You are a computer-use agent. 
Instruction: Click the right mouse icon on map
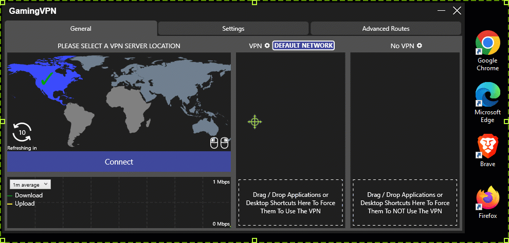point(224,143)
